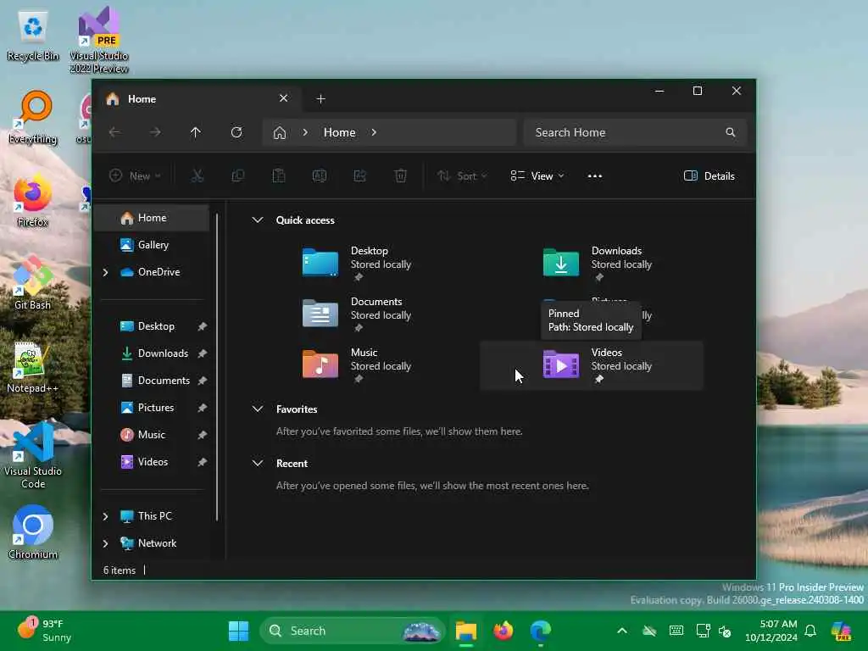
Task: Open Notepad++ desktop shortcut
Action: pyautogui.click(x=33, y=366)
